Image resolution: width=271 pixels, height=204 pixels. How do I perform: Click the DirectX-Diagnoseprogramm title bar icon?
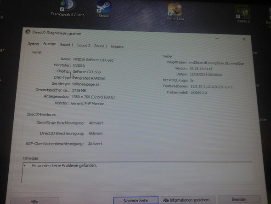pyautogui.click(x=28, y=32)
